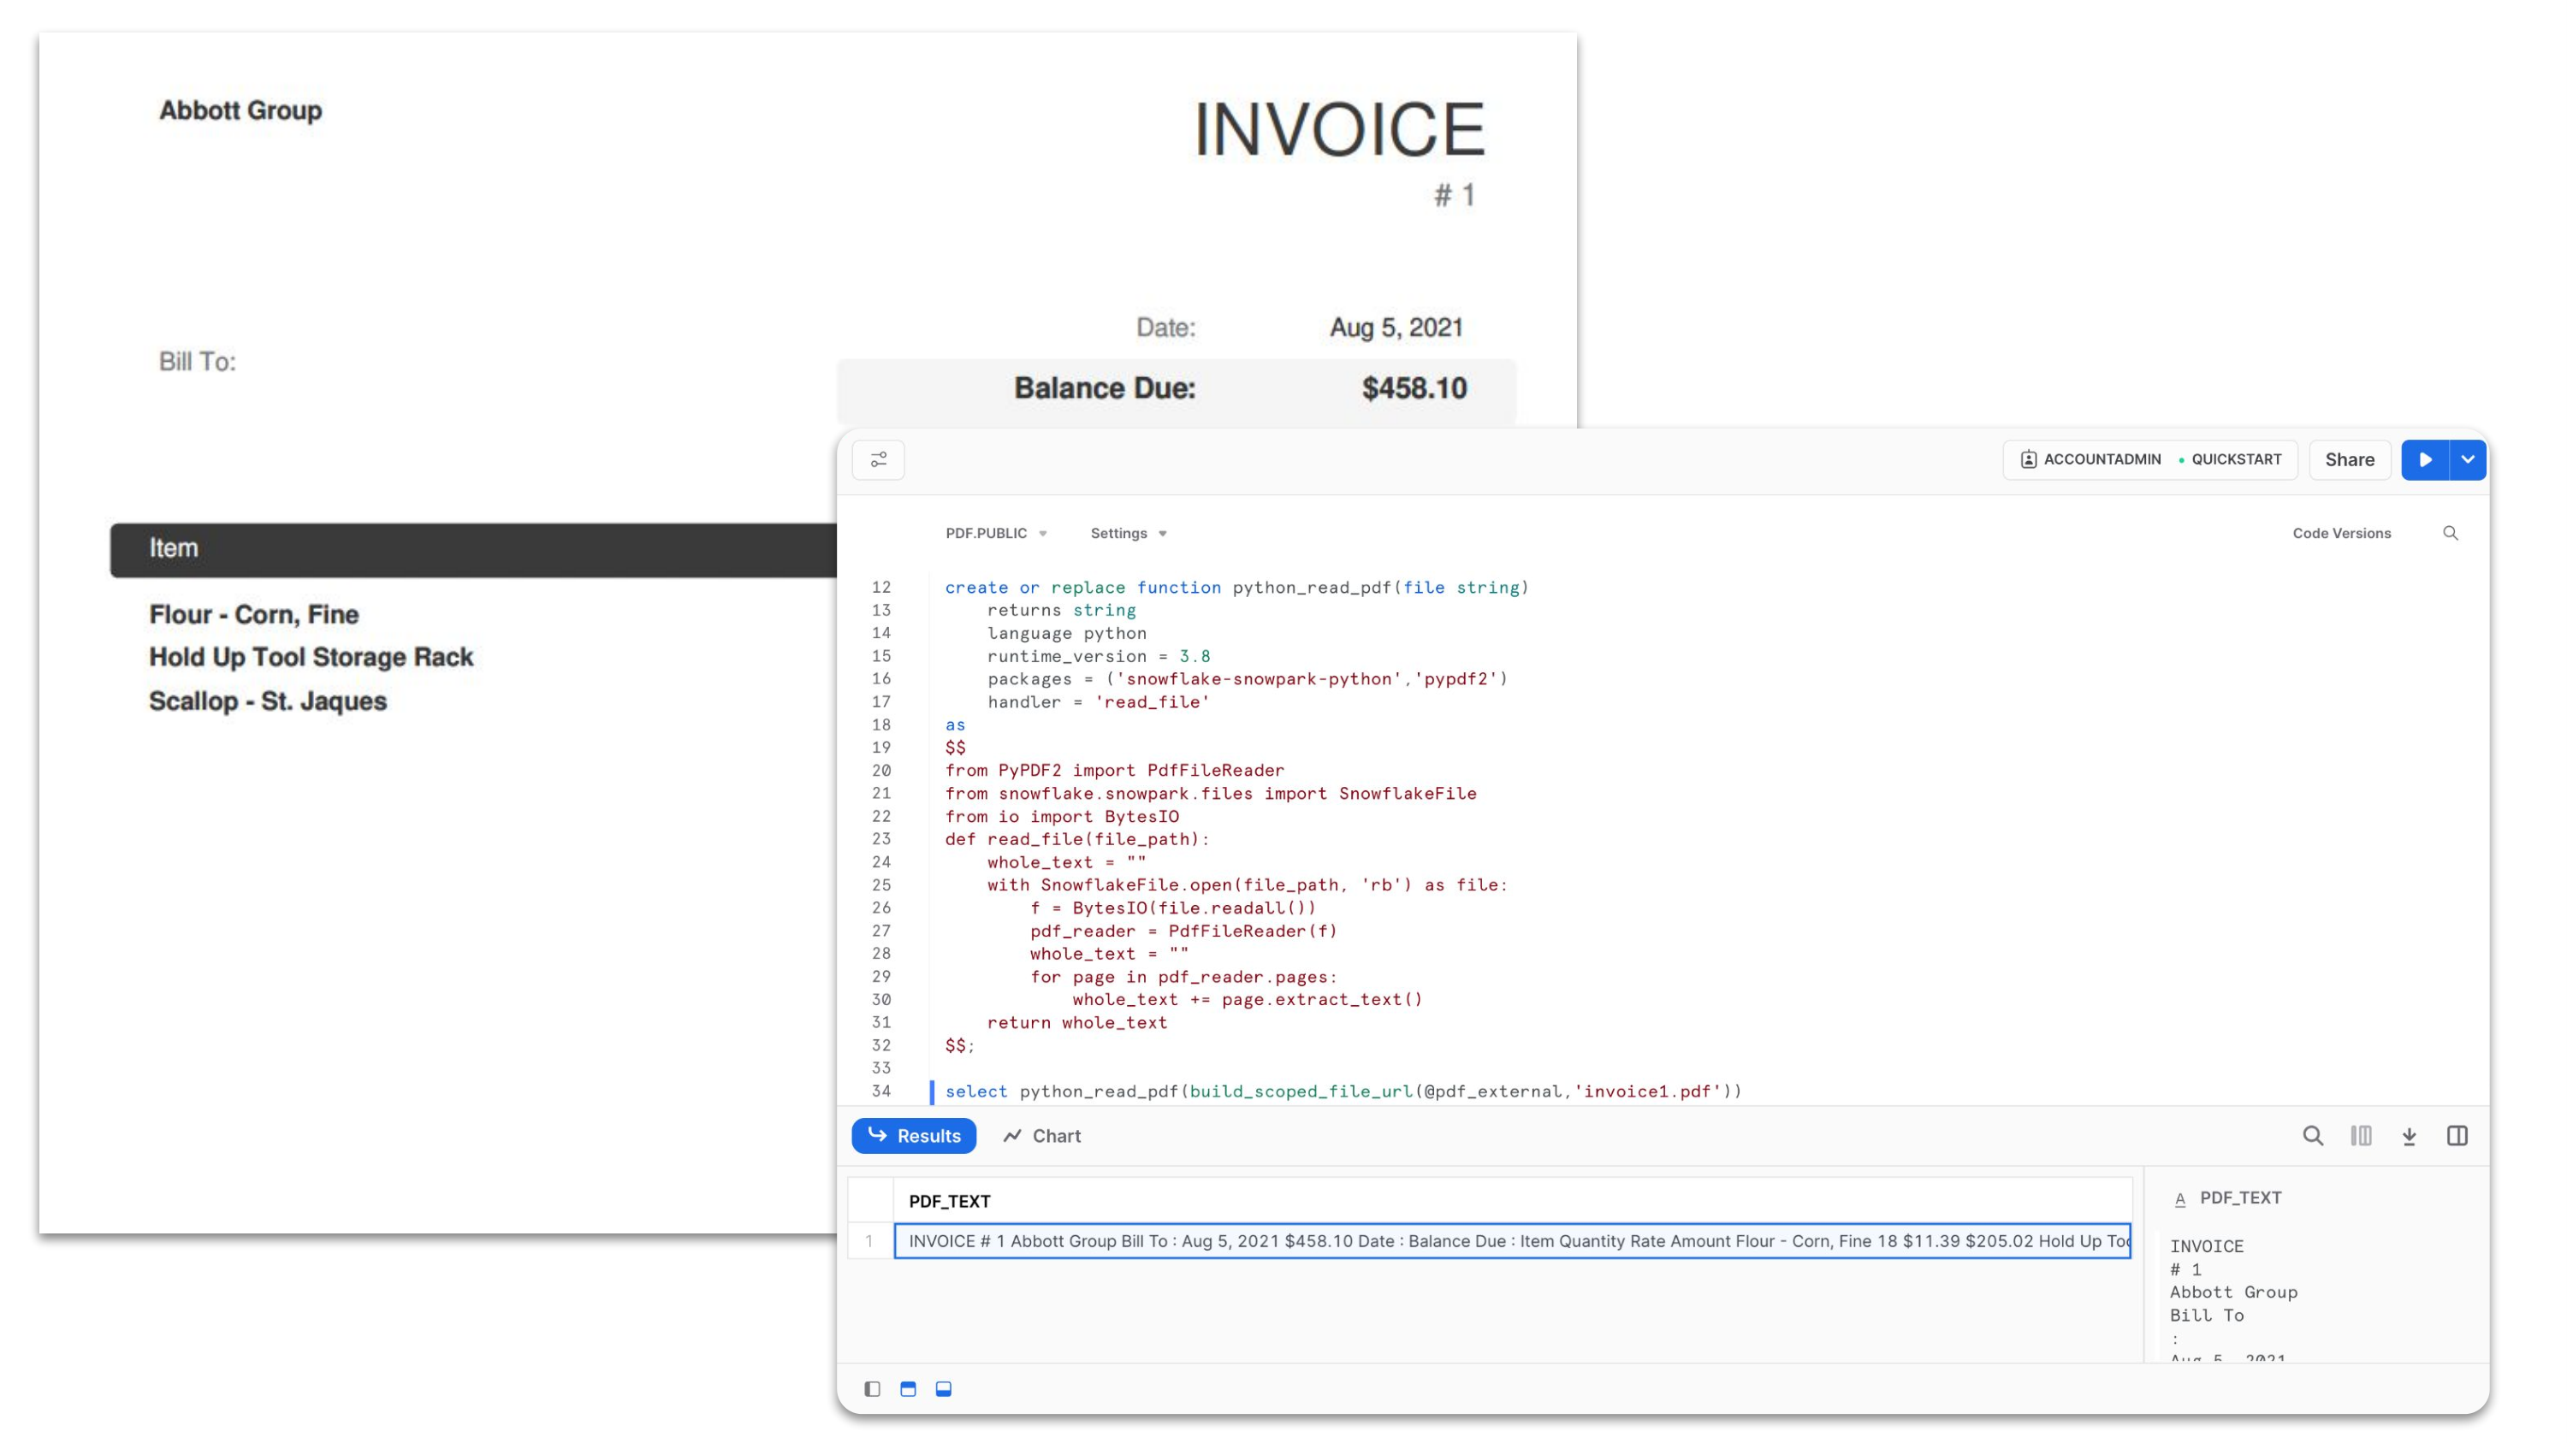Viewport: 2567px width, 1443px height.
Task: Click the Share button
Action: click(2349, 459)
